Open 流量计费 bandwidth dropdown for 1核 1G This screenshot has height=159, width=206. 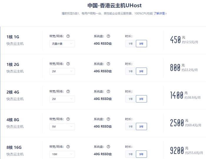[62, 44]
